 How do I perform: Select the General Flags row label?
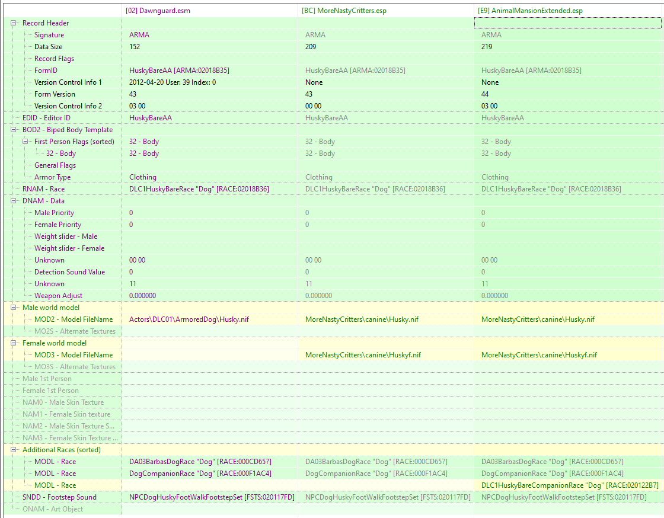click(55, 165)
